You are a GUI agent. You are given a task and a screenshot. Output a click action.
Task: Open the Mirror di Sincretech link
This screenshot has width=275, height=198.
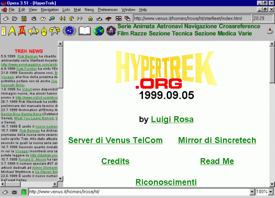(217, 140)
